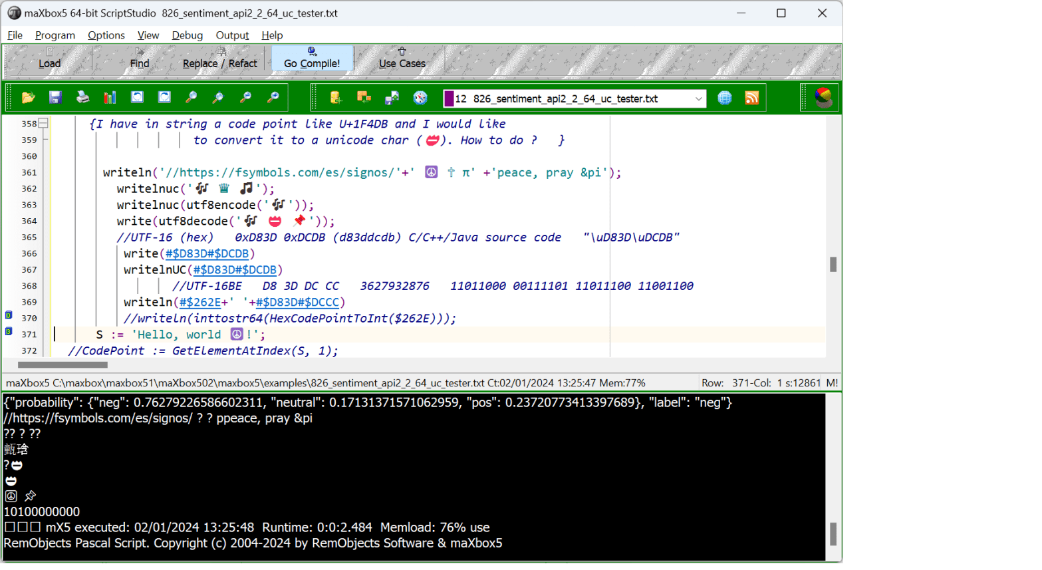The height and width of the screenshot is (570, 1042).
Task: Click the printer icon
Action: pos(82,98)
